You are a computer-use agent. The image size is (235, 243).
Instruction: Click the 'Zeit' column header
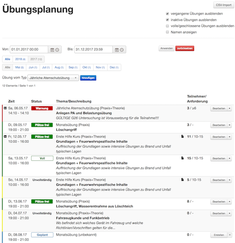(11, 101)
